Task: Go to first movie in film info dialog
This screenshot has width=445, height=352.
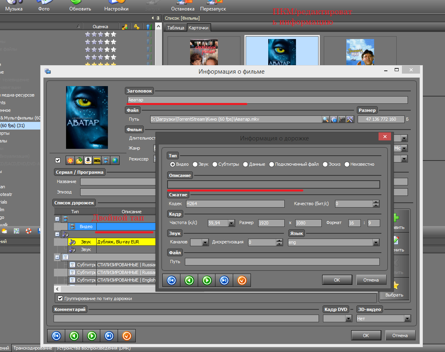Action: pyautogui.click(x=56, y=336)
